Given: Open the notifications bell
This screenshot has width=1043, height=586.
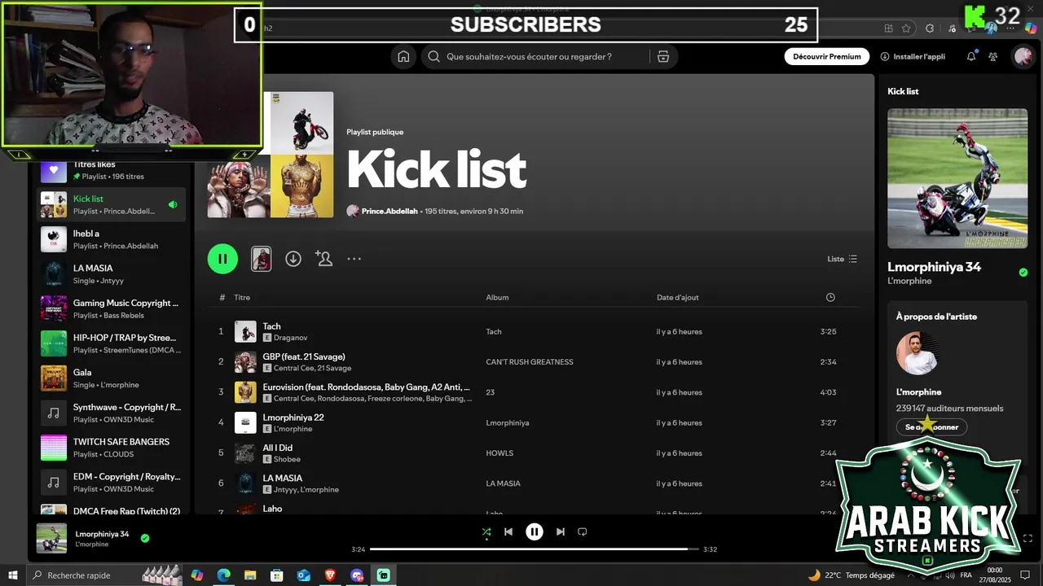Looking at the screenshot, I should (971, 57).
